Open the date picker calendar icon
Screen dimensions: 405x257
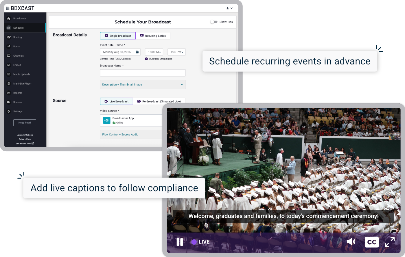click(x=137, y=52)
